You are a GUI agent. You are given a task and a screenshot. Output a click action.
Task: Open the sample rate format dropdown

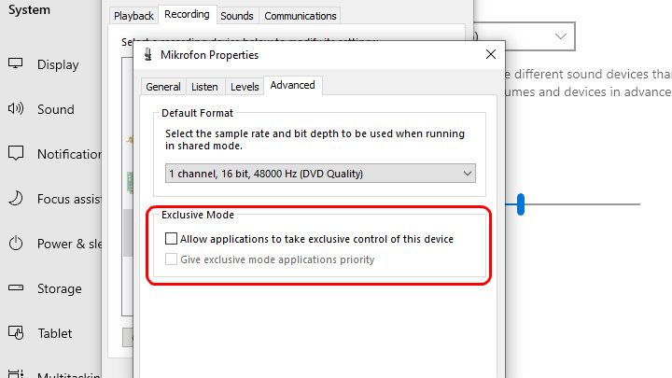320,174
